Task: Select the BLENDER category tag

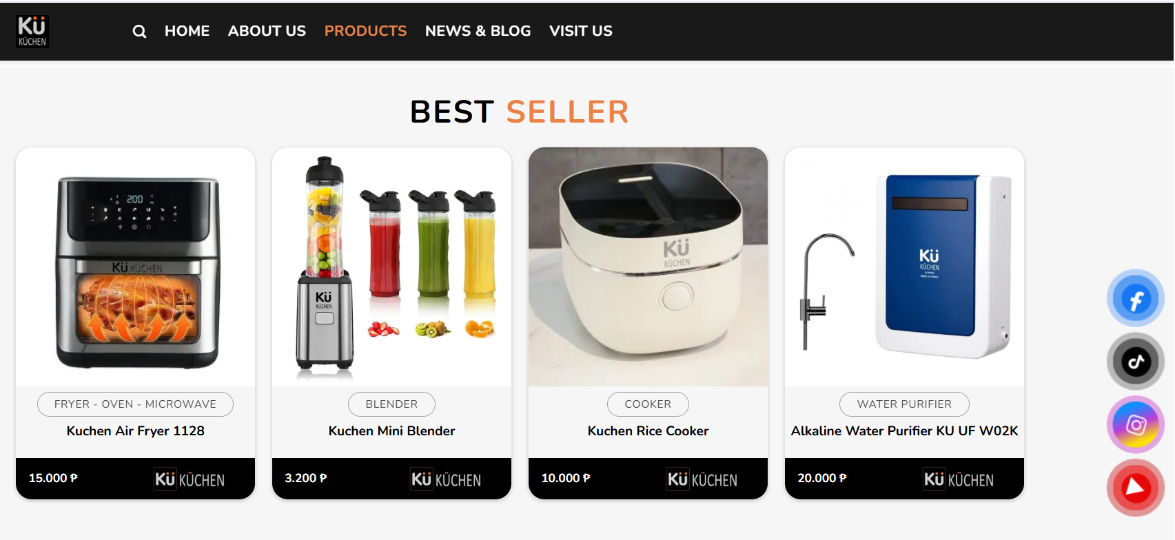Action: click(x=391, y=404)
